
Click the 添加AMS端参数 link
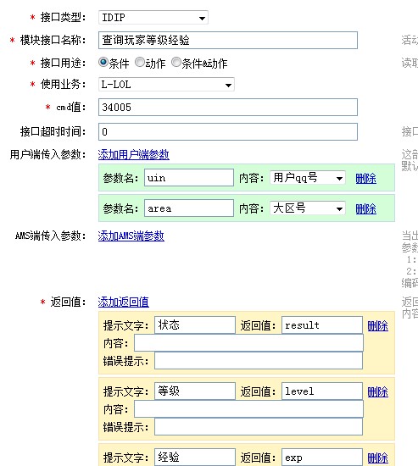click(131, 236)
